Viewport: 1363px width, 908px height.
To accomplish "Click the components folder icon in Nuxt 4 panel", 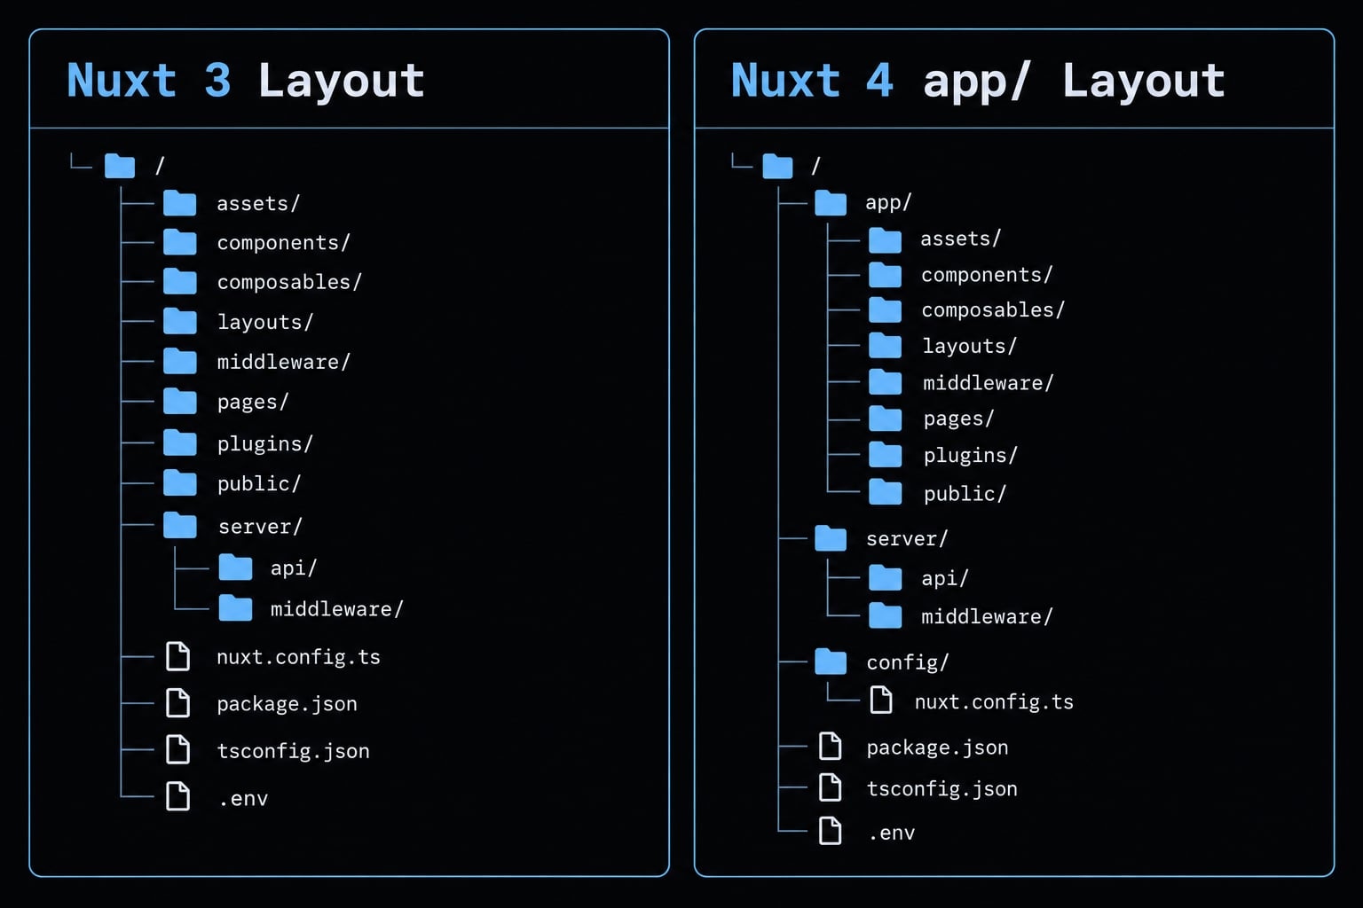I will [x=885, y=275].
